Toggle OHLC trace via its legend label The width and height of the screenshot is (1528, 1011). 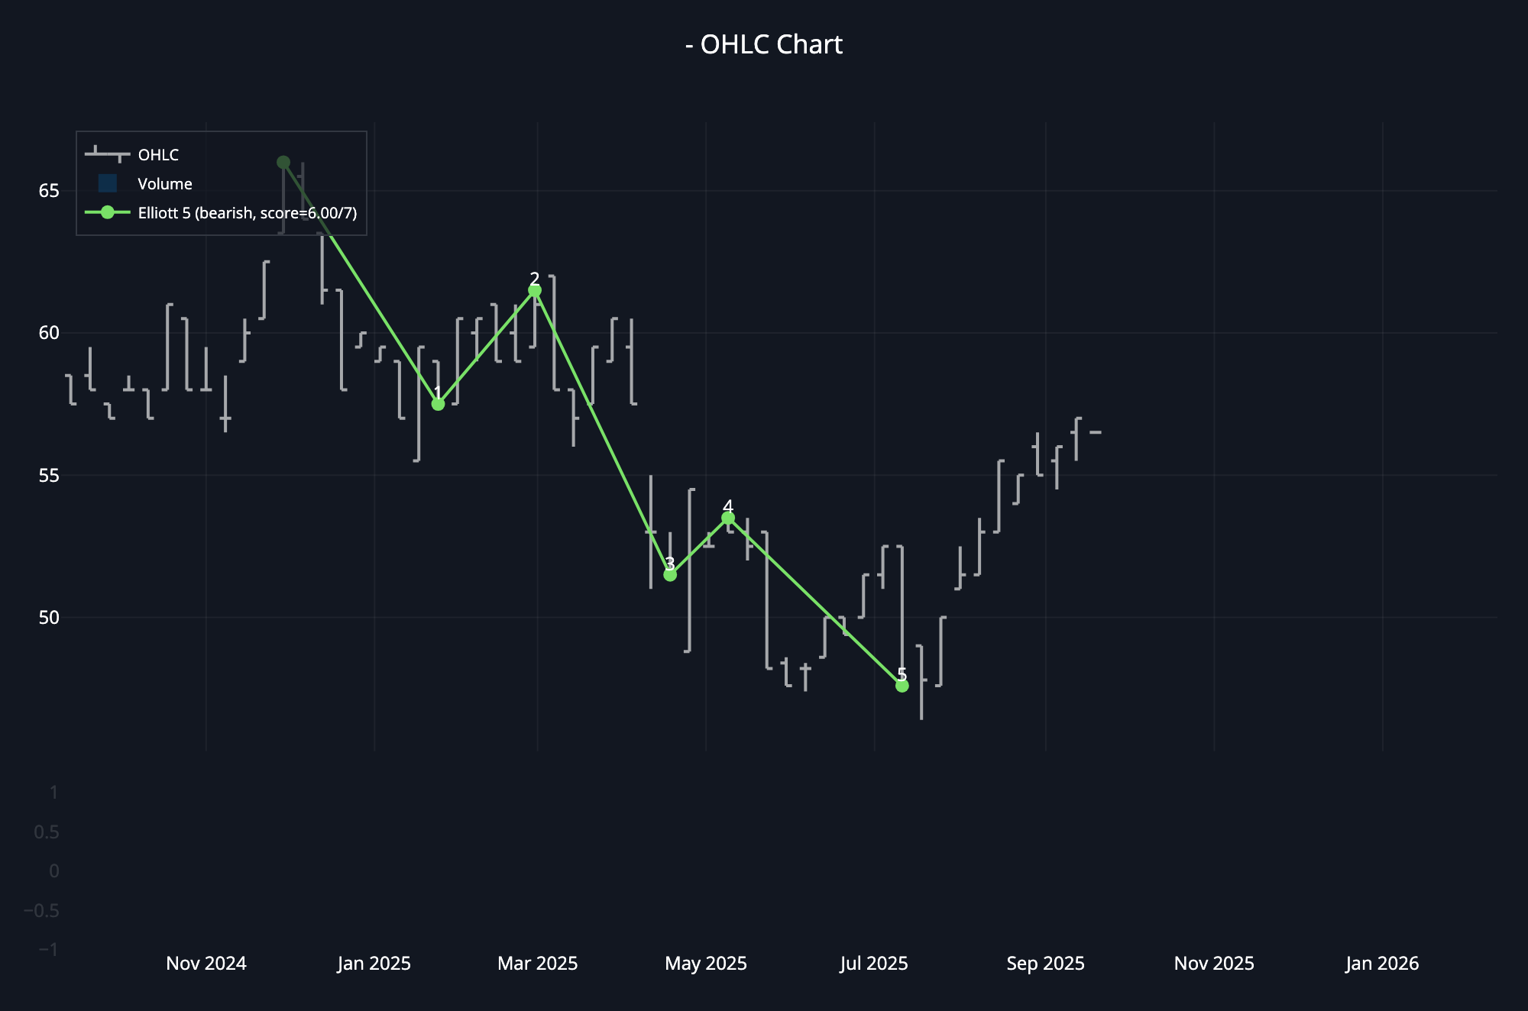pos(158,155)
